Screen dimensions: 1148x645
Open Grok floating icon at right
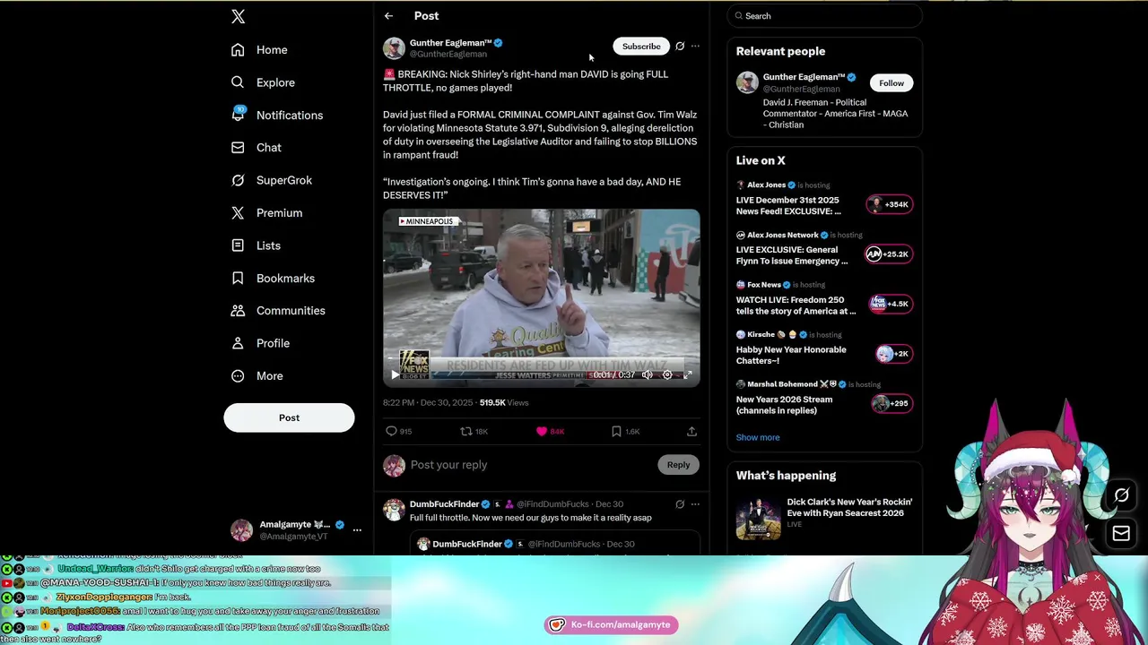click(x=1121, y=495)
